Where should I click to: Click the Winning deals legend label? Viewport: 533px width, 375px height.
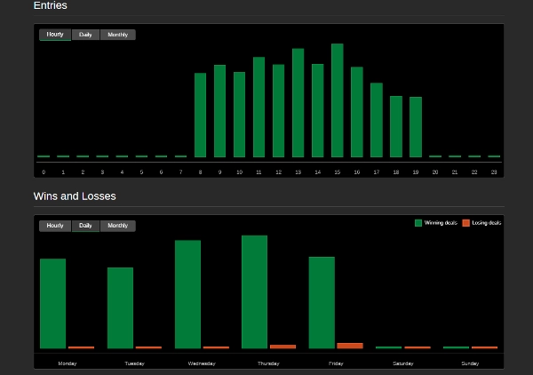pos(441,223)
